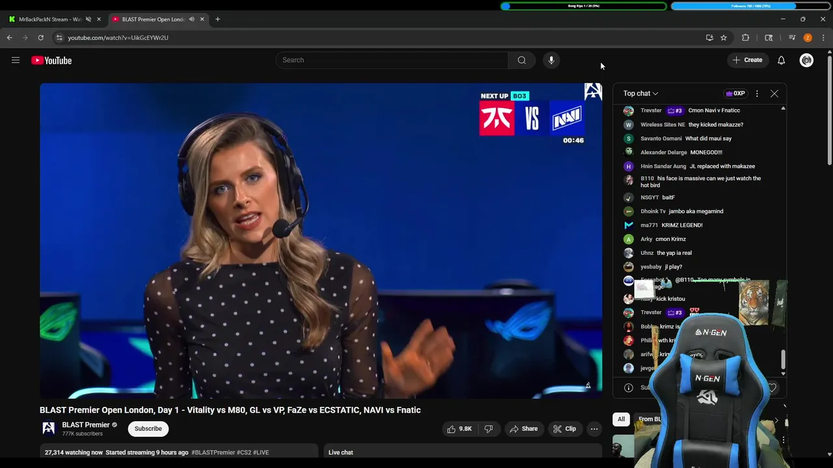Click the Bong Rips progress bar
The height and width of the screenshot is (468, 833).
tap(584, 6)
